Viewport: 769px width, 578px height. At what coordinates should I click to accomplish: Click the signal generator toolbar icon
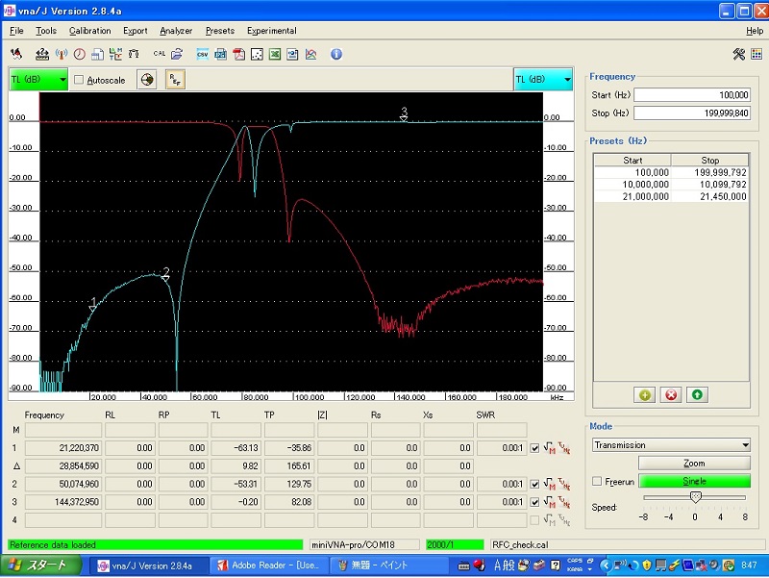click(61, 54)
